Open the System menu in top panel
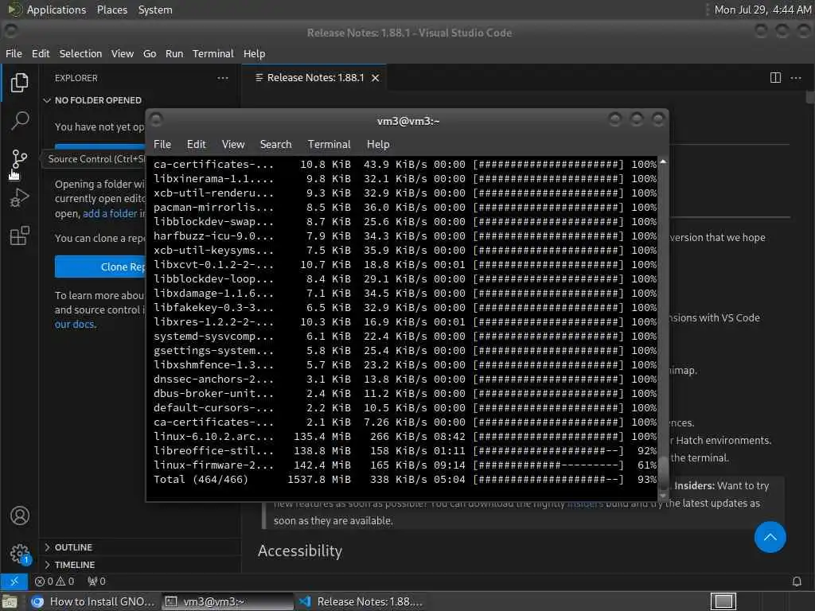This screenshot has width=815, height=611. pyautogui.click(x=155, y=10)
